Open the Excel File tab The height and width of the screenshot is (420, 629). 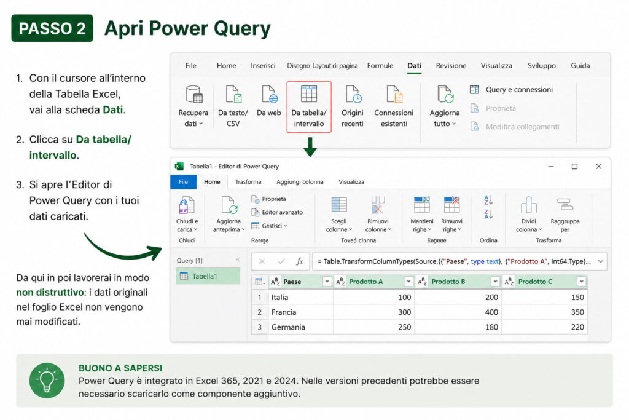(x=191, y=66)
